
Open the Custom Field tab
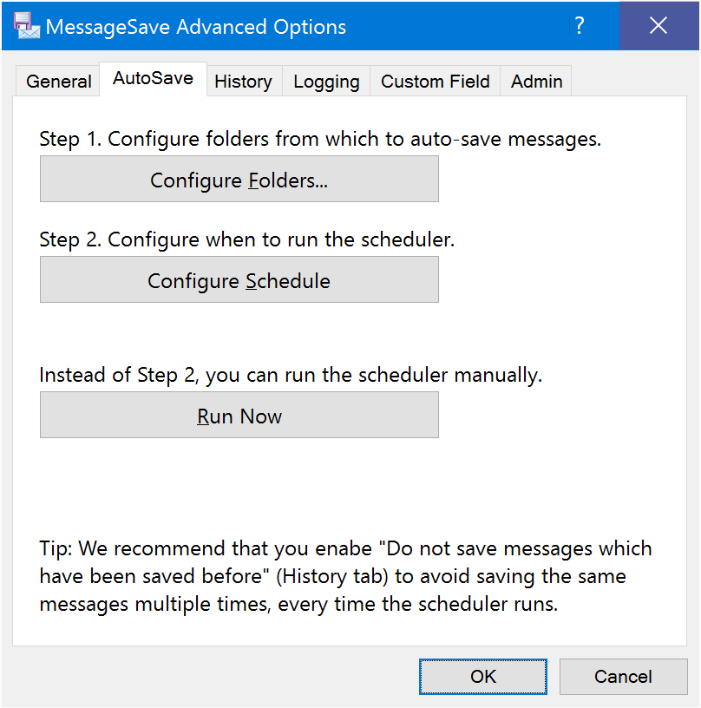click(x=436, y=82)
